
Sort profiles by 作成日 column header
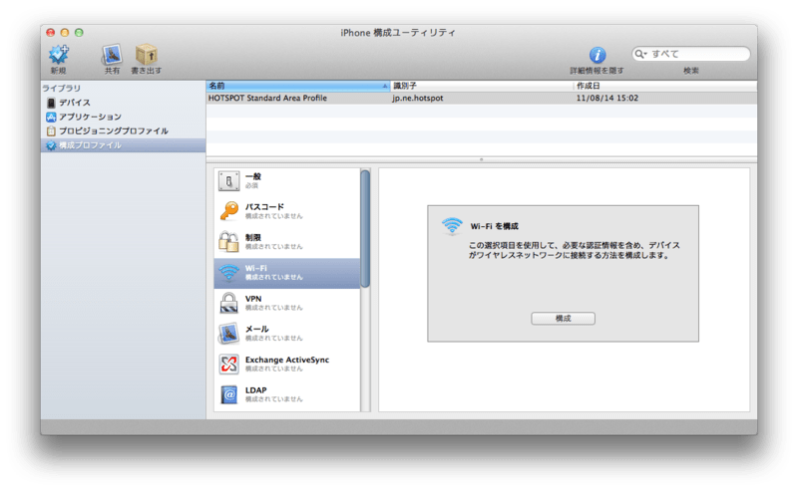point(658,86)
